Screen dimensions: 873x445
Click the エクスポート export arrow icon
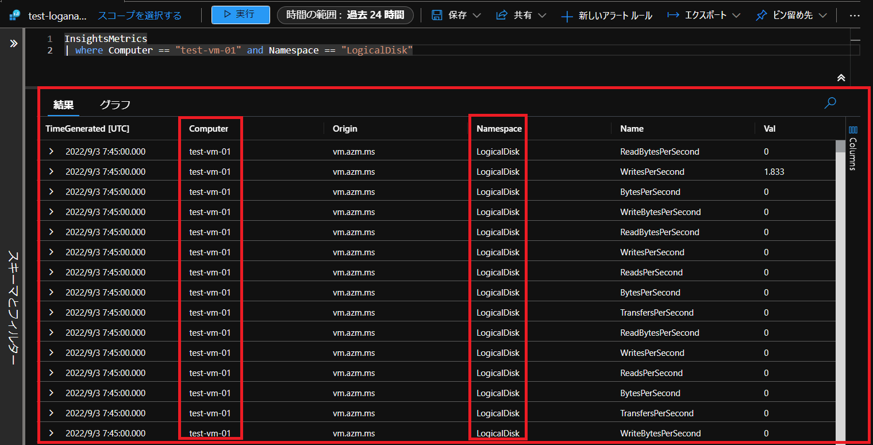tap(674, 15)
